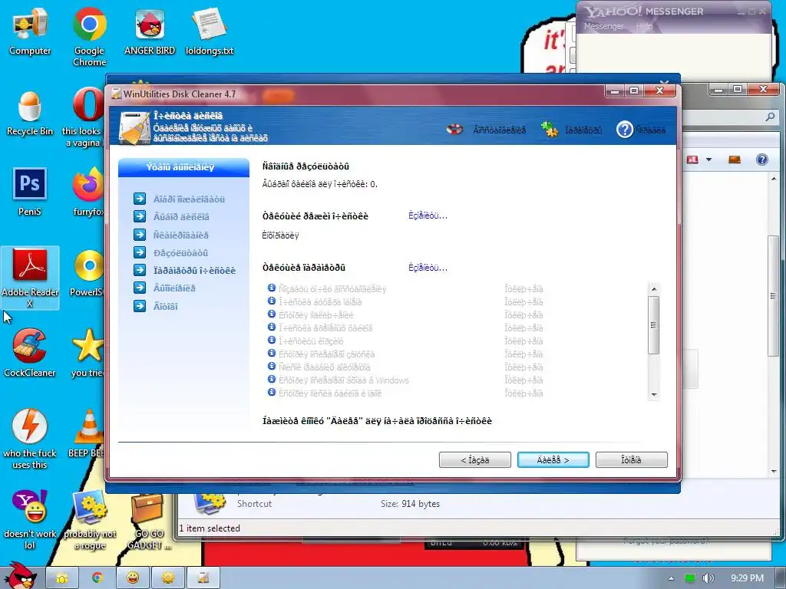Open the Firefox 'furryfox' desktop icon
The image size is (786, 589).
(x=88, y=192)
